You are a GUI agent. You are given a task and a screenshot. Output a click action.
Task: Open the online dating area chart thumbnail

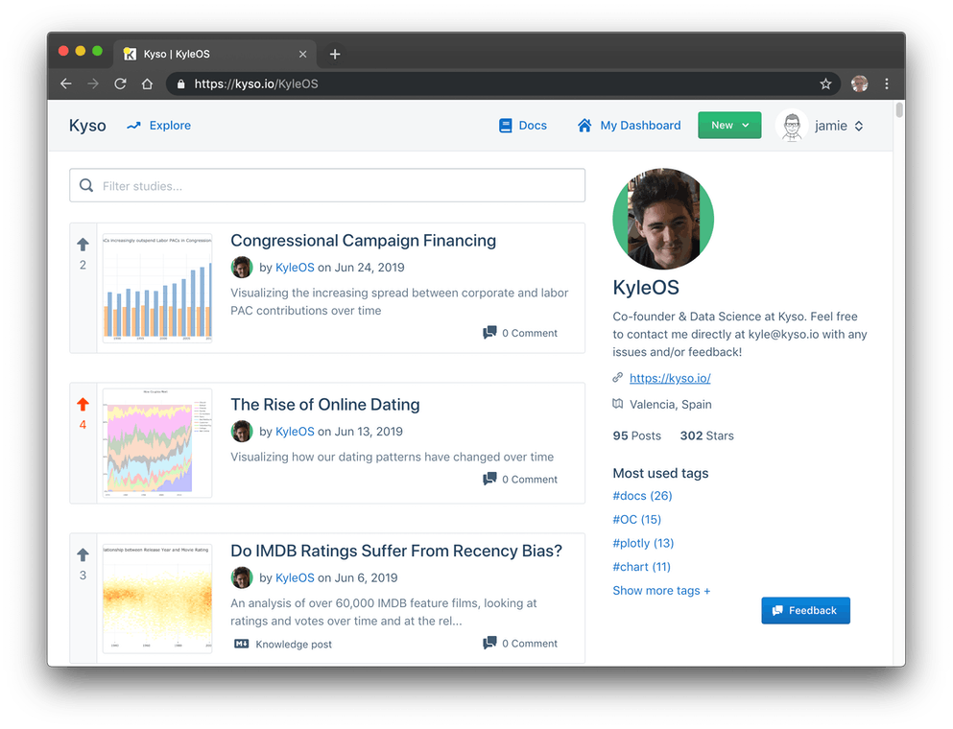coord(157,443)
